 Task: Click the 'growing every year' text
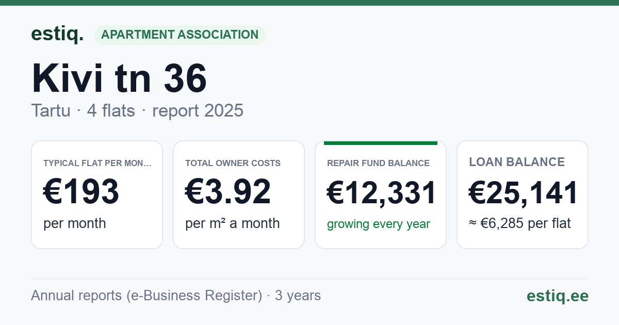[379, 224]
